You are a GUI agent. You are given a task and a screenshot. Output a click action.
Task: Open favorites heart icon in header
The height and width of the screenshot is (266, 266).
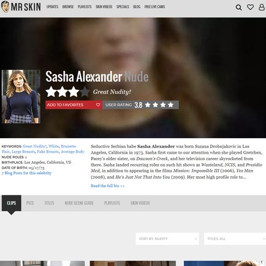pos(250,7)
